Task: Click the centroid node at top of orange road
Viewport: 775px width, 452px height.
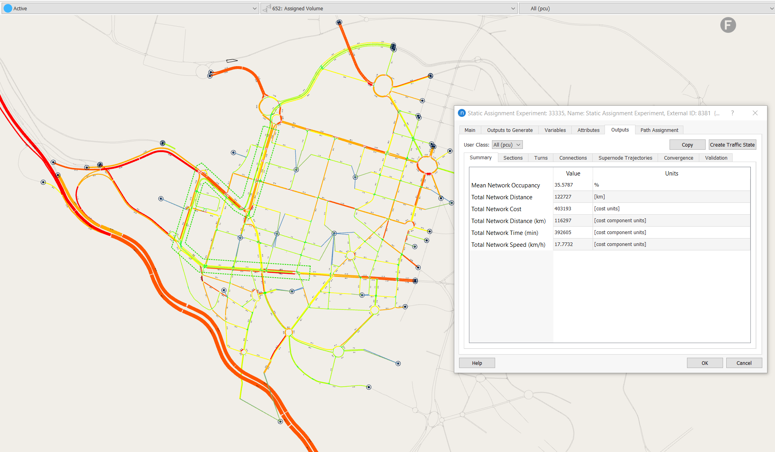Action: click(339, 23)
